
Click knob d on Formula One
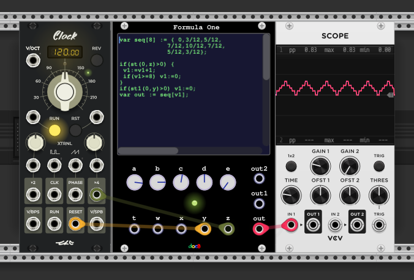click(x=204, y=182)
